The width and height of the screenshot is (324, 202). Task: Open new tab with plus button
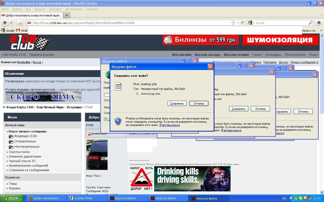click(67, 15)
